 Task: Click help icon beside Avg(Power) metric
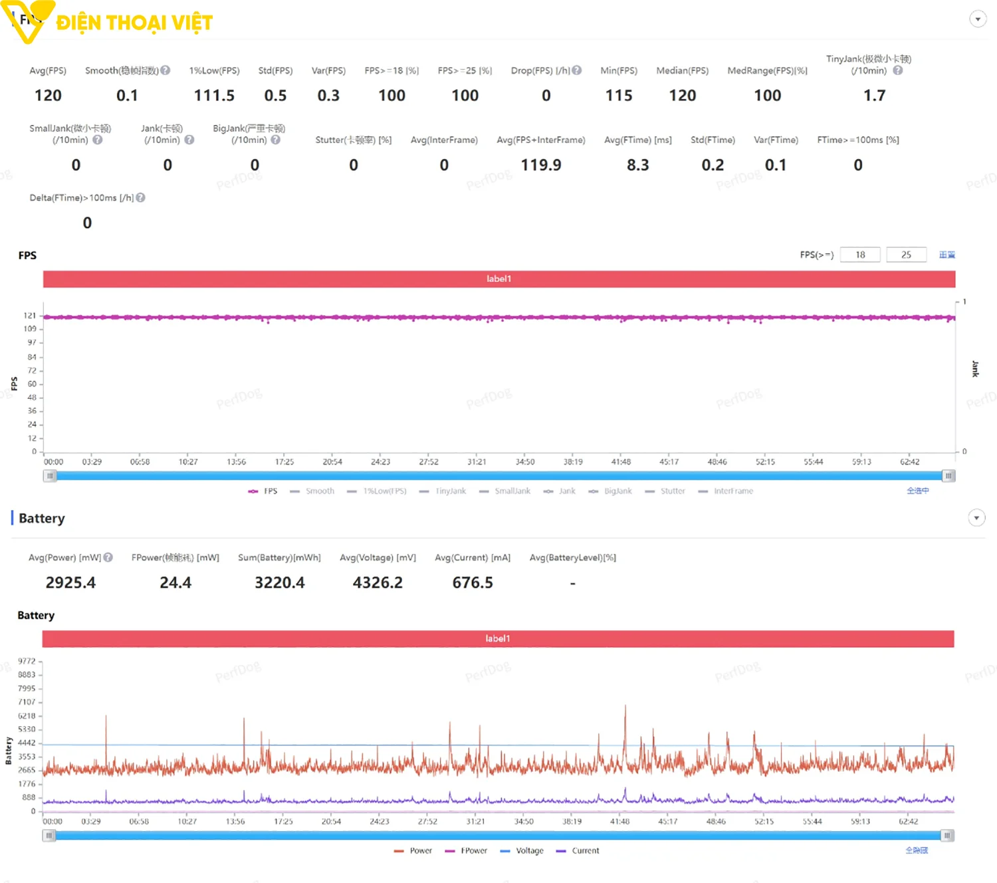[x=108, y=558]
